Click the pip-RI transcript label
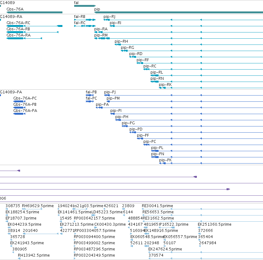This screenshot has width=263, height=260. pyautogui.click(x=115, y=23)
